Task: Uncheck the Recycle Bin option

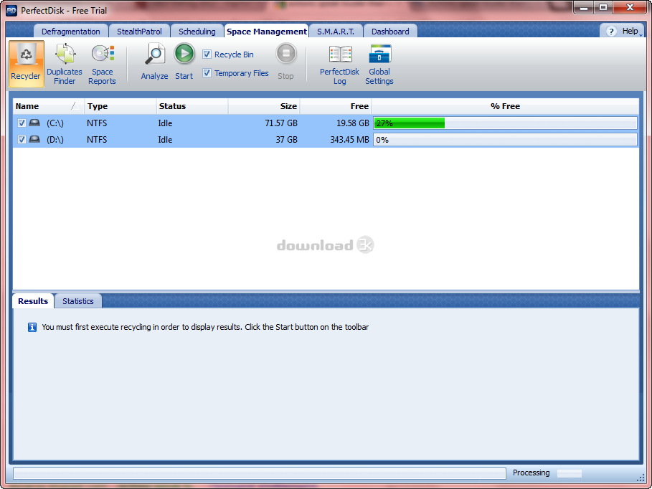Action: click(206, 54)
